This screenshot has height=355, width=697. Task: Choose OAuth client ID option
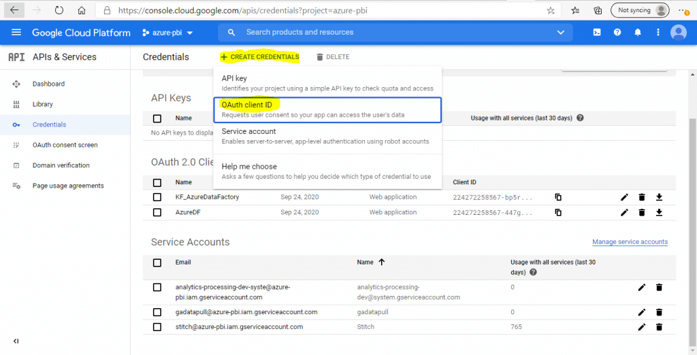click(x=327, y=109)
